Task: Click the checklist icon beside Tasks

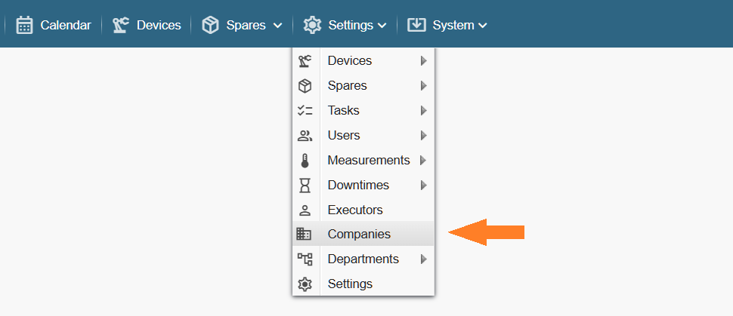Action: 305,110
